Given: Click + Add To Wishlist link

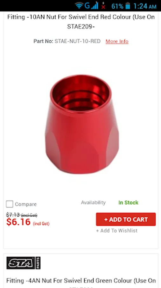Looking at the screenshot, I should 117,231.
